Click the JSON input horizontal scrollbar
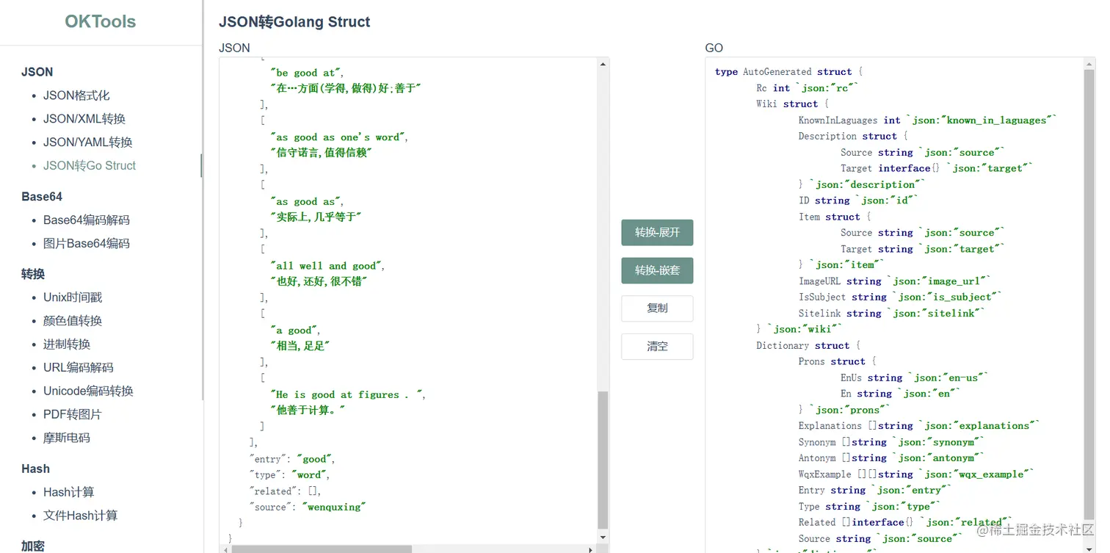Viewport: 1110px width, 553px height. [322, 549]
